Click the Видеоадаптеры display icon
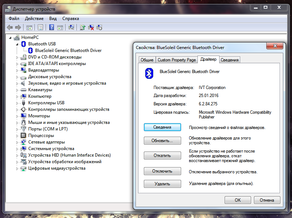Viewport: 292px width, 218px height. point(24,70)
